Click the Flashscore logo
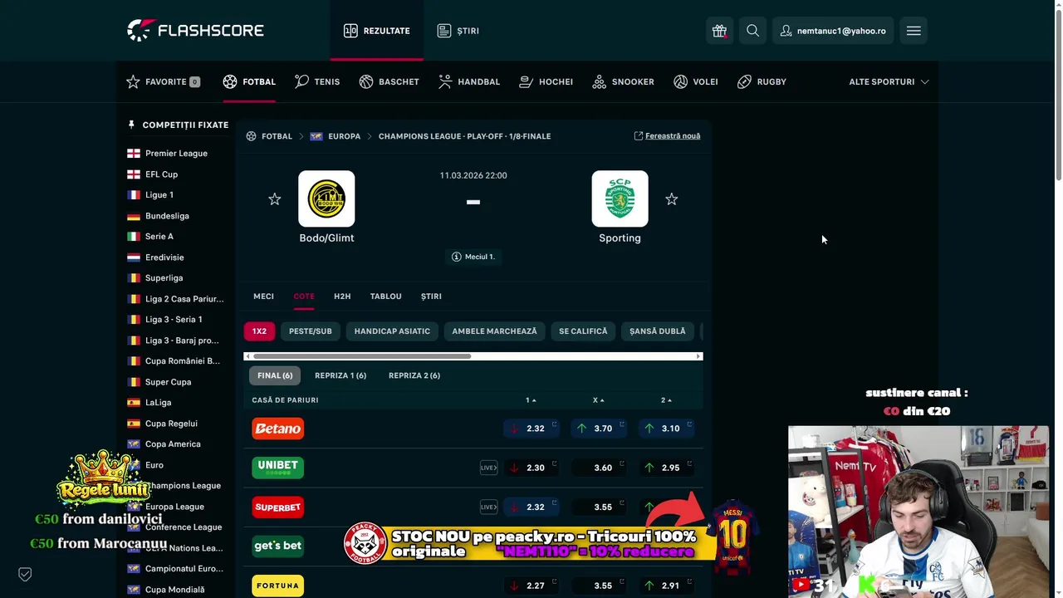Screen dimensions: 1063x598 tap(195, 31)
